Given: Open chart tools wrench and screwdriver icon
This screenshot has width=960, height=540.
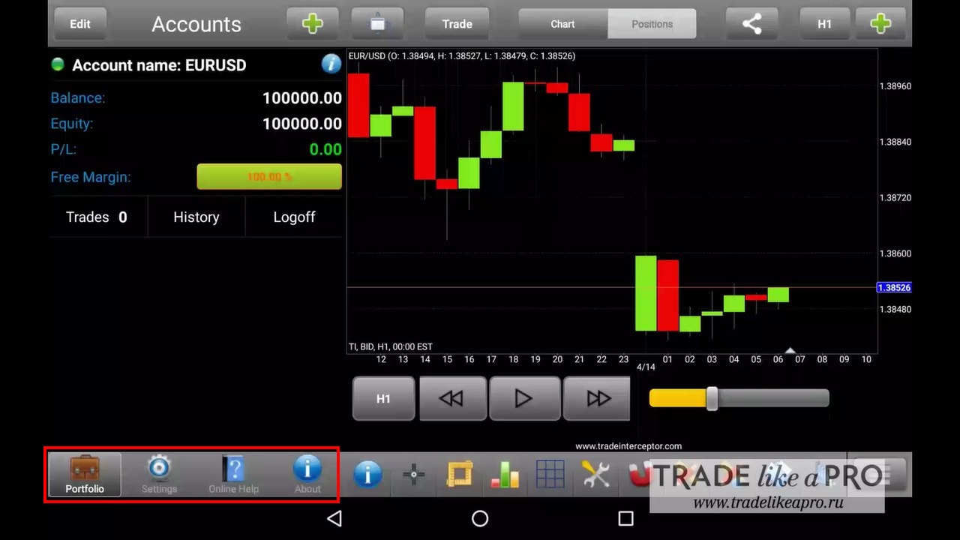Looking at the screenshot, I should click(595, 475).
